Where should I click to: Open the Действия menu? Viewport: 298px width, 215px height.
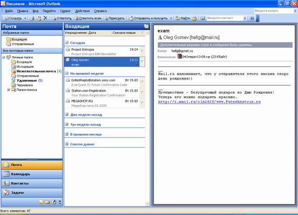pyautogui.click(x=82, y=11)
